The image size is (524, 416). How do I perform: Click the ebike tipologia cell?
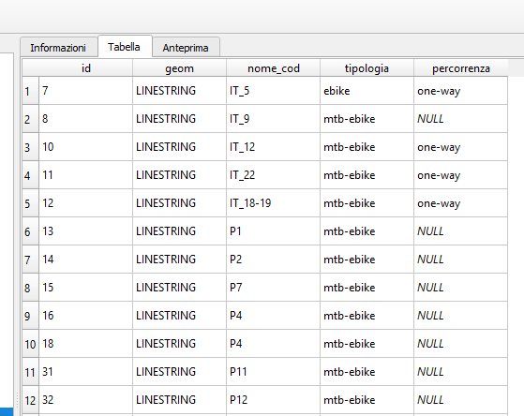(x=367, y=91)
